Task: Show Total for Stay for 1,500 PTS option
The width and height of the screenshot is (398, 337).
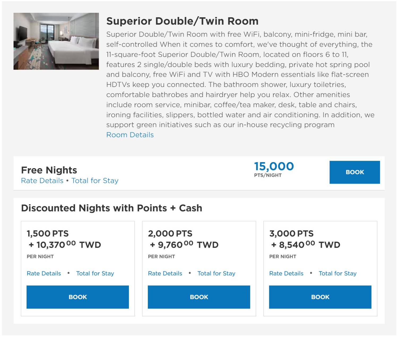Action: point(95,273)
